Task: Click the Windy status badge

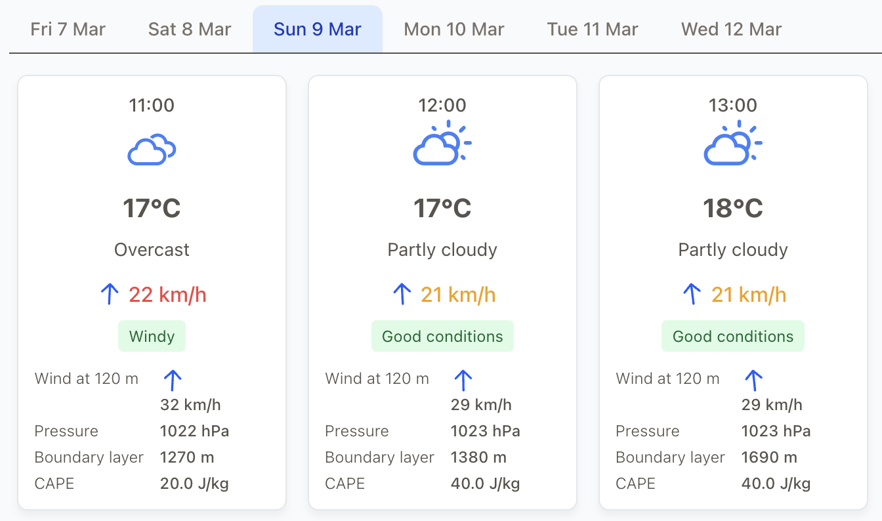Action: click(152, 337)
